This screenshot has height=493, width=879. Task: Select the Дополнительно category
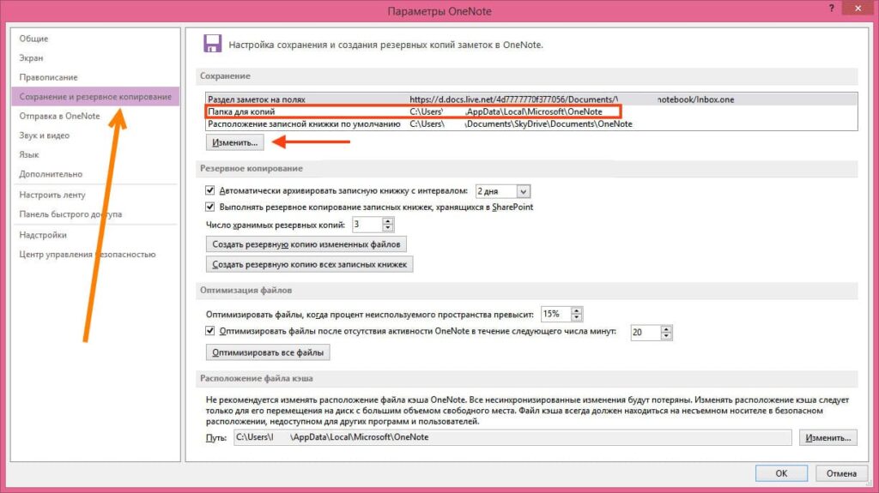pos(51,174)
